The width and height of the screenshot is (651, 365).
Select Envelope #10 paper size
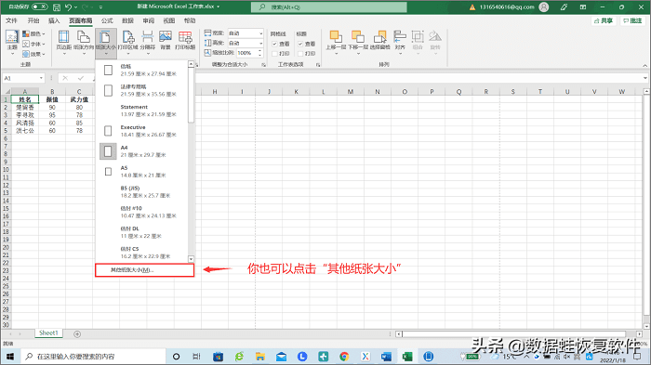pos(141,213)
